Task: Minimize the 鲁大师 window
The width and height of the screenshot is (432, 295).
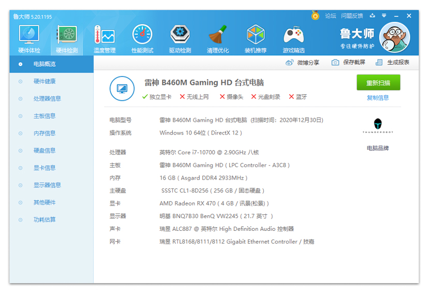Action: 396,16
